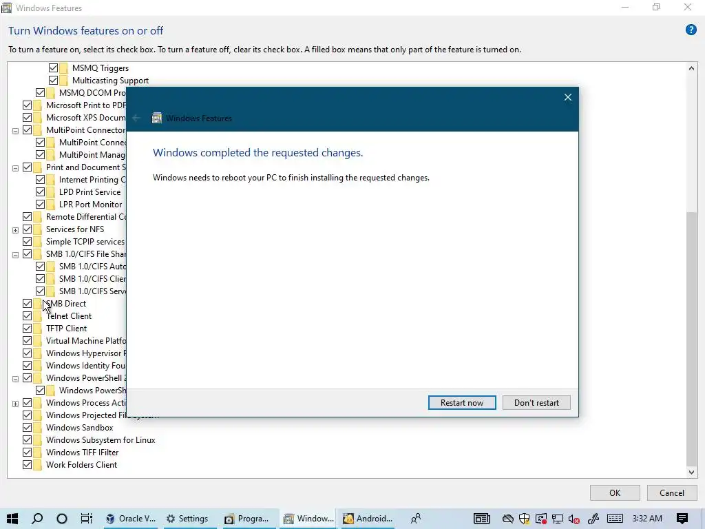Close the completed changes dialog
This screenshot has height=529, width=705.
tap(568, 97)
